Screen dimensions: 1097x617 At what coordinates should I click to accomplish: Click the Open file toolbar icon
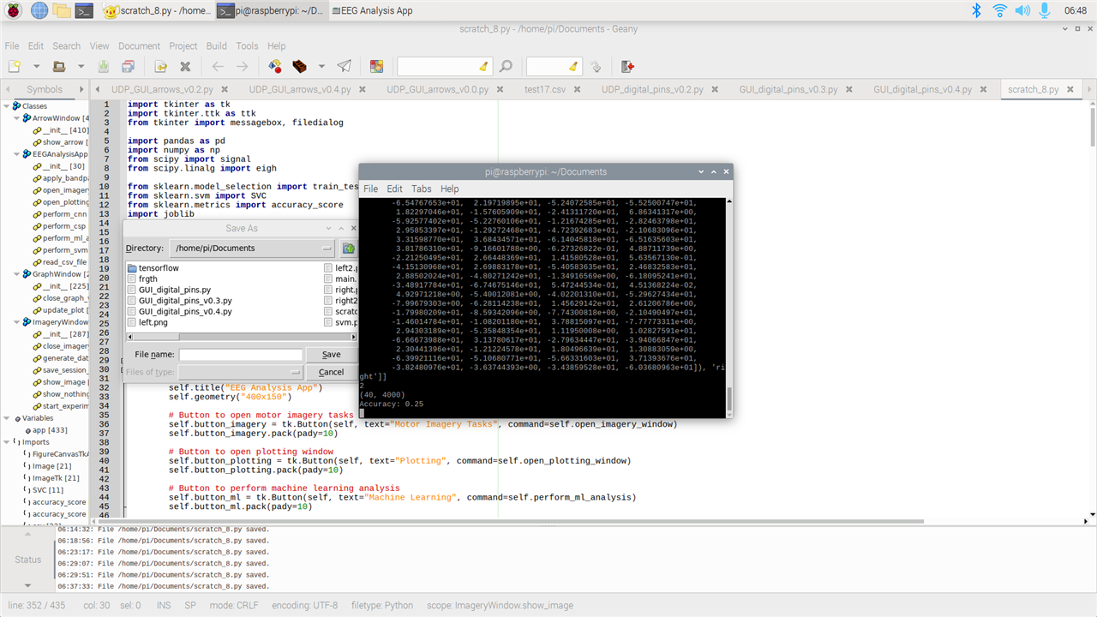(x=59, y=66)
